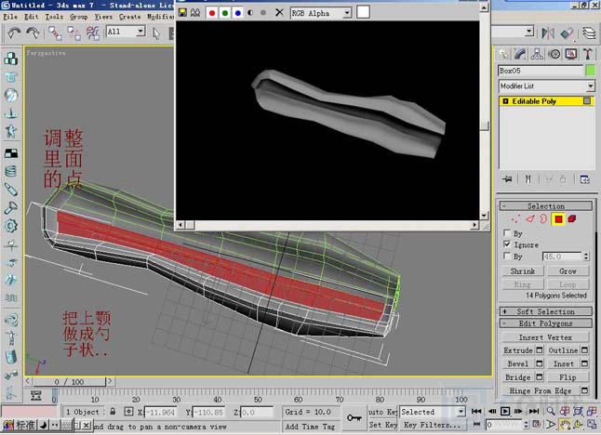Click the Box05 object name field
The image size is (601, 435).
[x=541, y=71]
